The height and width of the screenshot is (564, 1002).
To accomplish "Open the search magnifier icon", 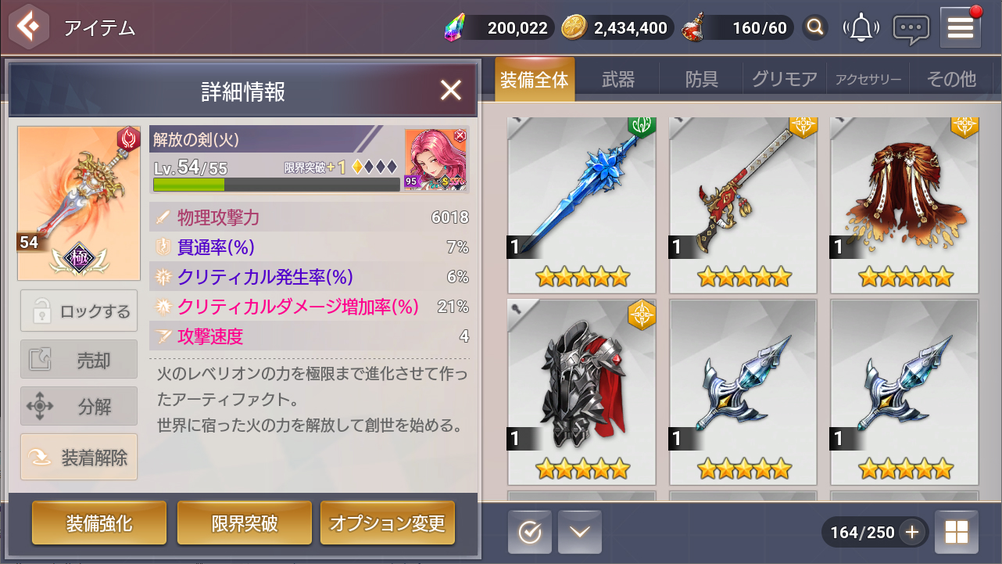I will pos(815,28).
